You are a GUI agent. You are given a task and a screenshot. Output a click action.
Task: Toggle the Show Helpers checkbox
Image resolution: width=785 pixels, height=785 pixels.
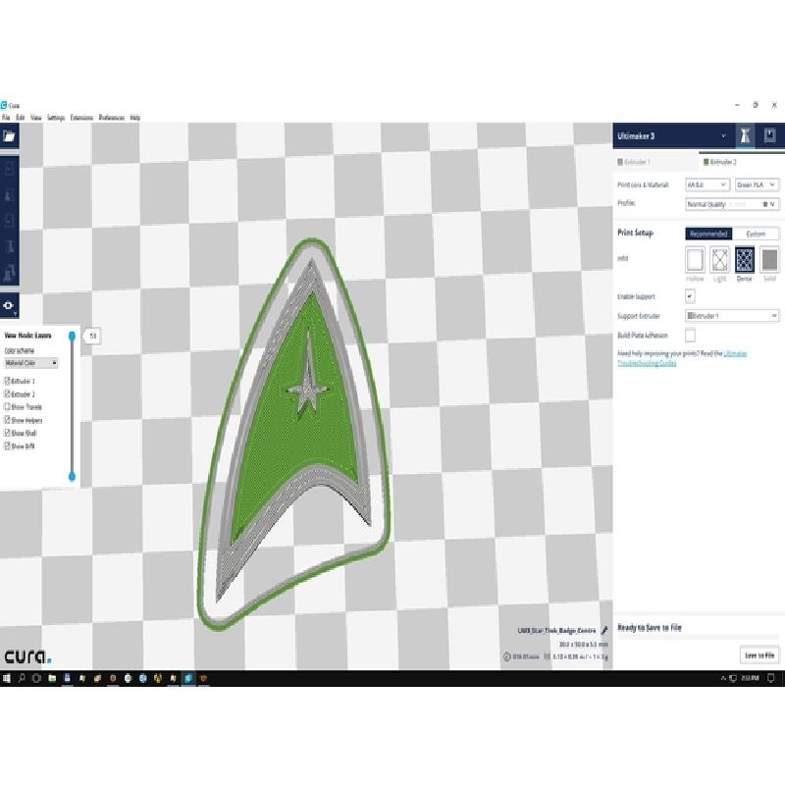click(x=8, y=420)
